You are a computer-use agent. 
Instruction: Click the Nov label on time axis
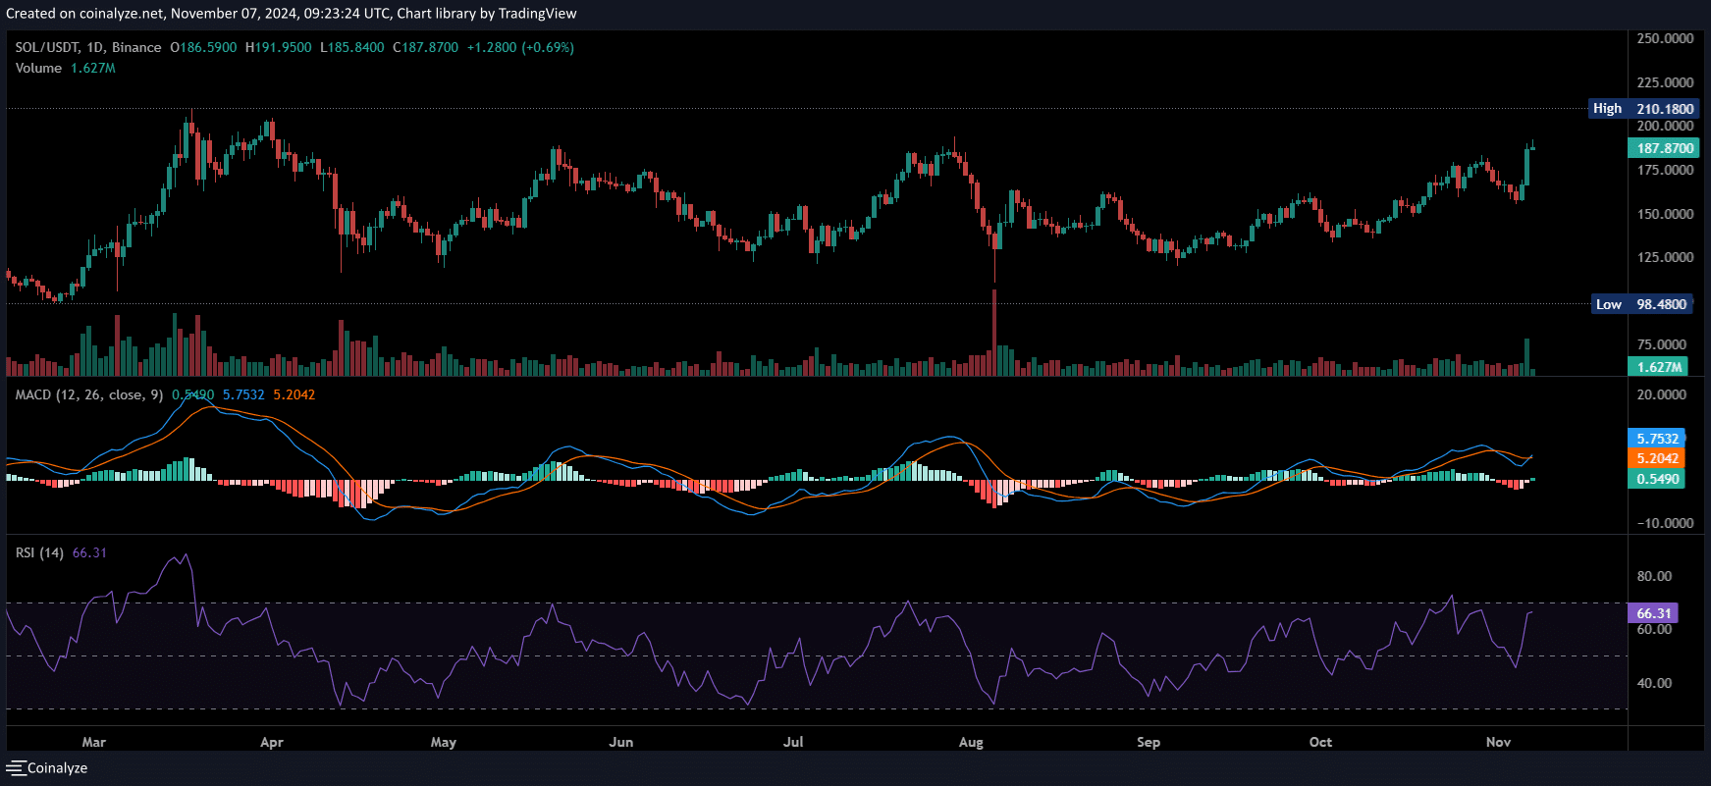[1498, 742]
